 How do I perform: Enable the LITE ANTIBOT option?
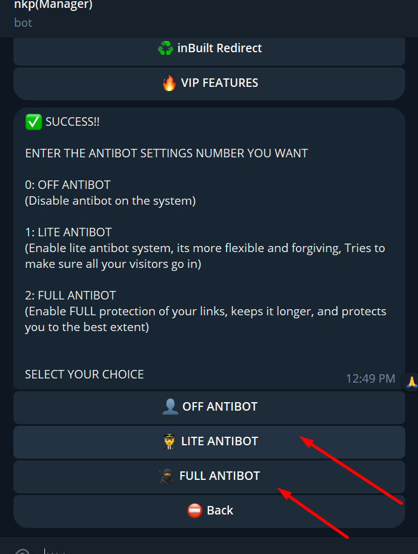209,442
